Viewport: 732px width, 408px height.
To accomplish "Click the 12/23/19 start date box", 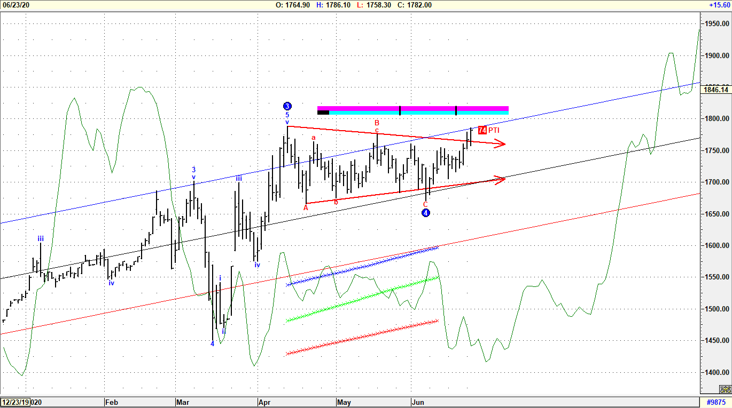I will 14,402.
